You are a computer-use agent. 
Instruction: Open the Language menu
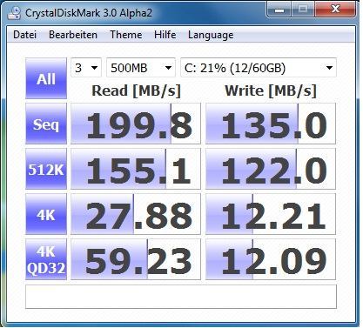point(211,35)
